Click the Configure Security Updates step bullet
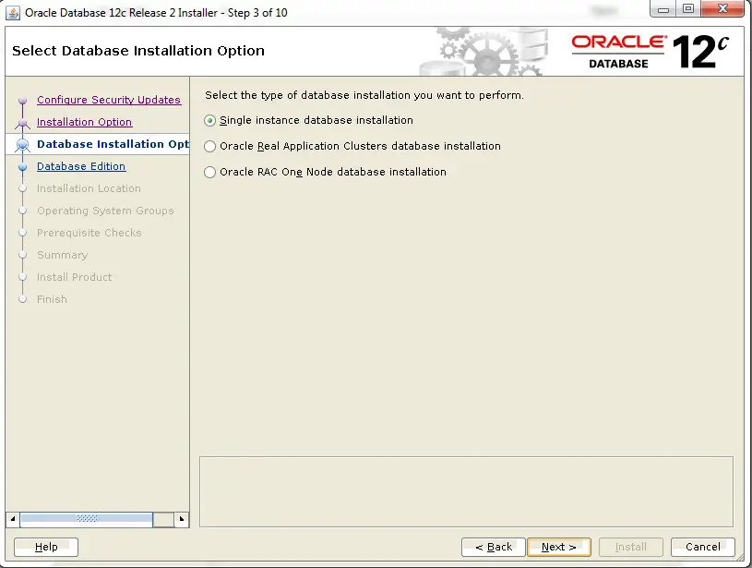 22,101
